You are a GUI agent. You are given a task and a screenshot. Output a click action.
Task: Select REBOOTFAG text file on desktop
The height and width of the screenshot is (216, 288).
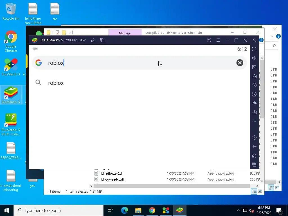click(x=11, y=151)
